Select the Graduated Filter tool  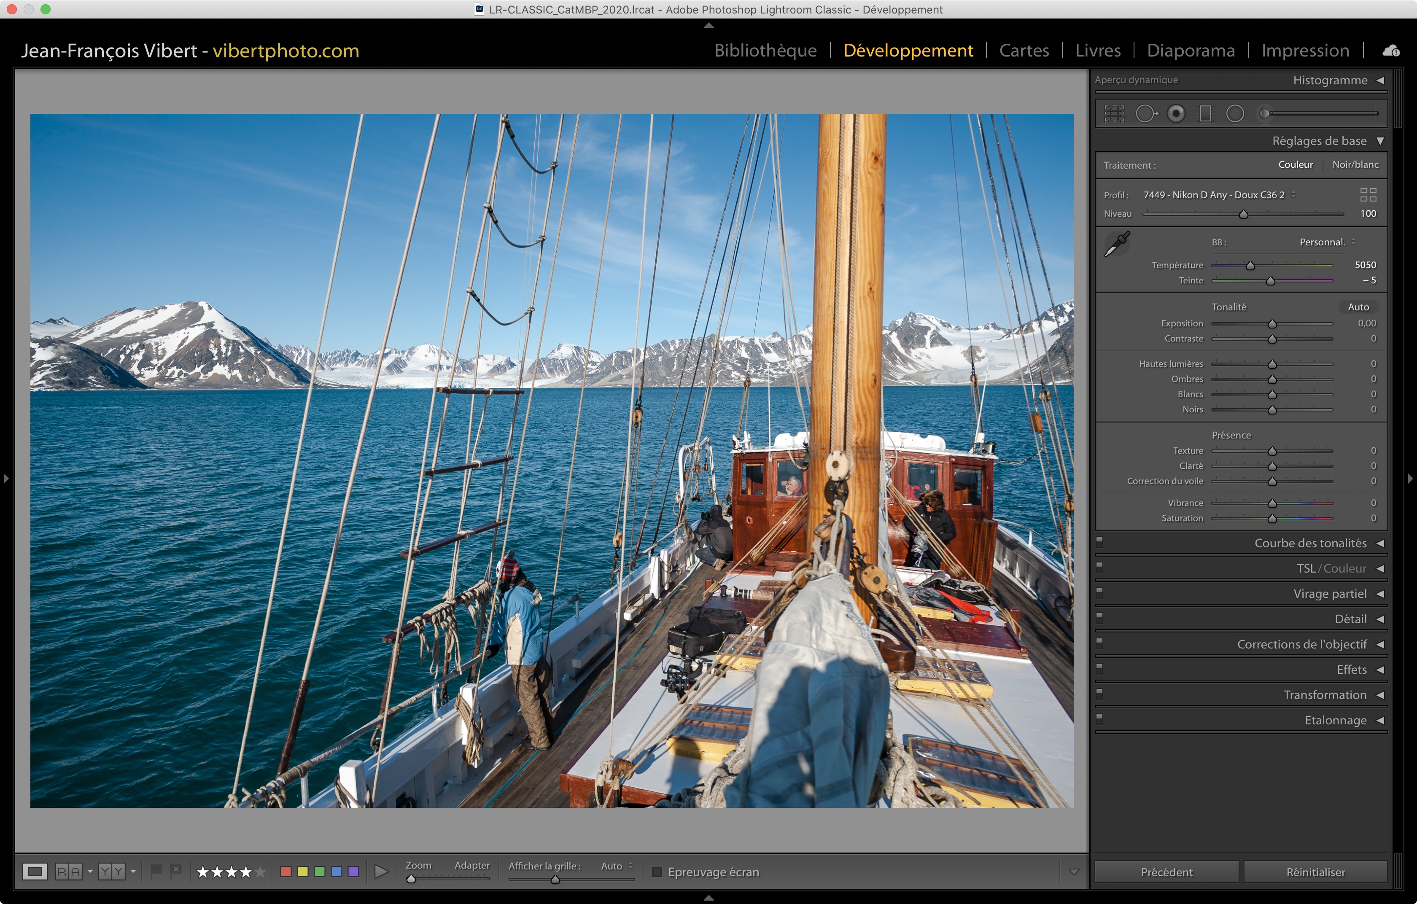[1205, 113]
